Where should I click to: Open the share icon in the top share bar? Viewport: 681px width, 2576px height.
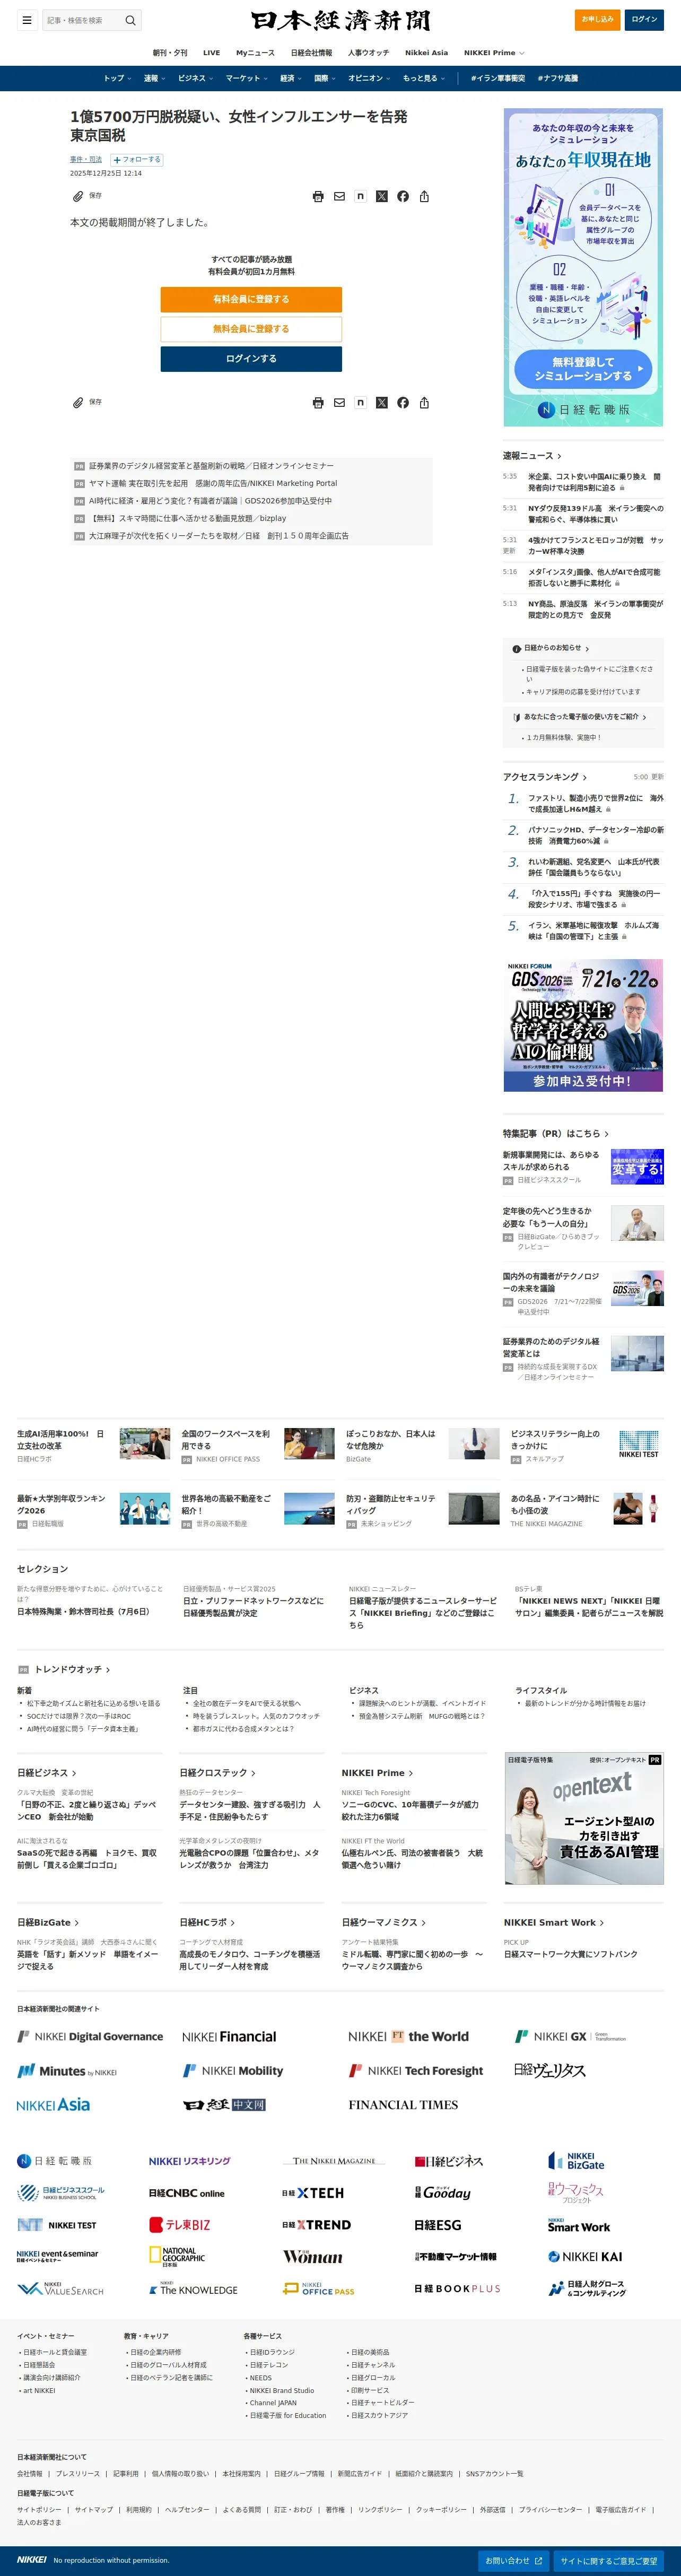424,197
